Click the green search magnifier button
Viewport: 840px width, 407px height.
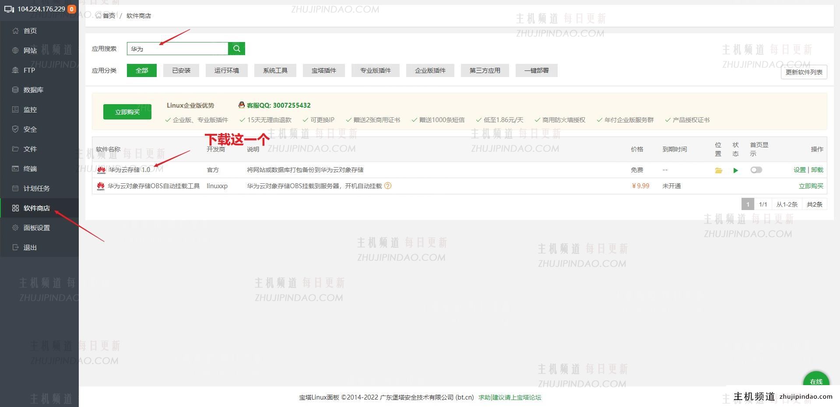pos(236,49)
